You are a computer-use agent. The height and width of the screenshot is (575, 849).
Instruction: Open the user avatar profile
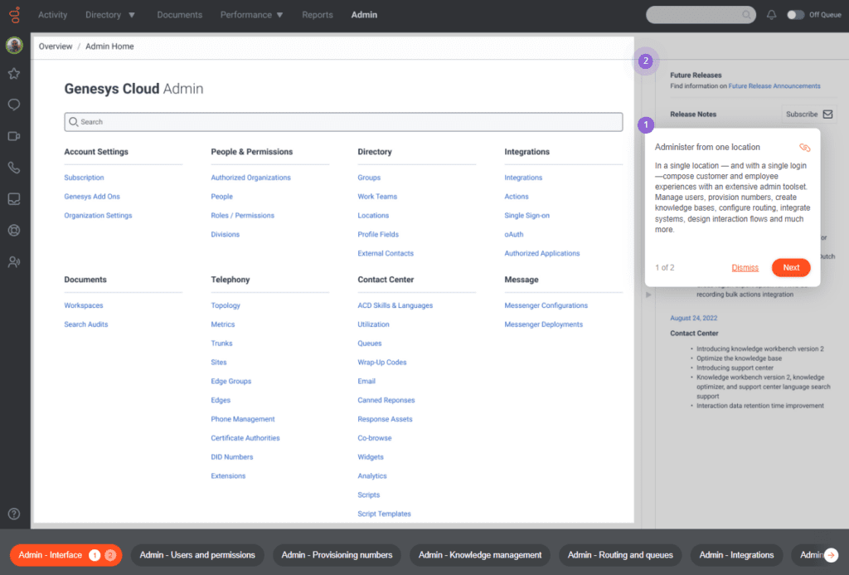point(14,45)
